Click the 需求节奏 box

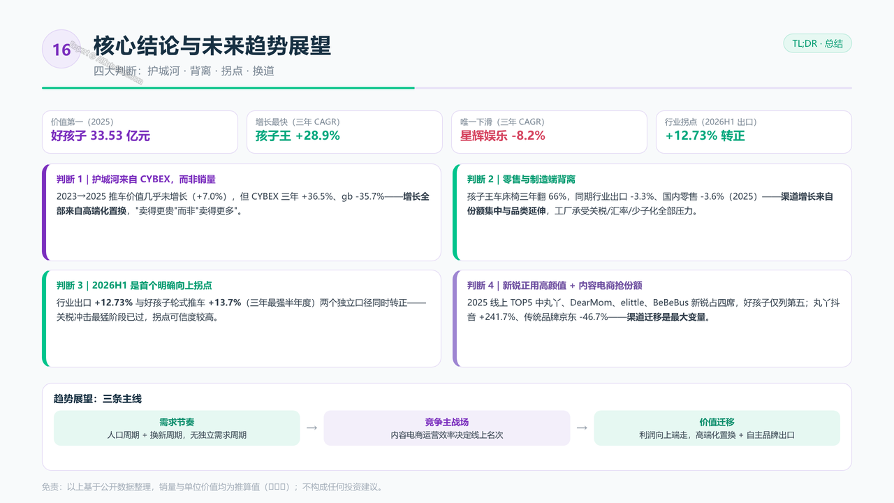click(177, 428)
